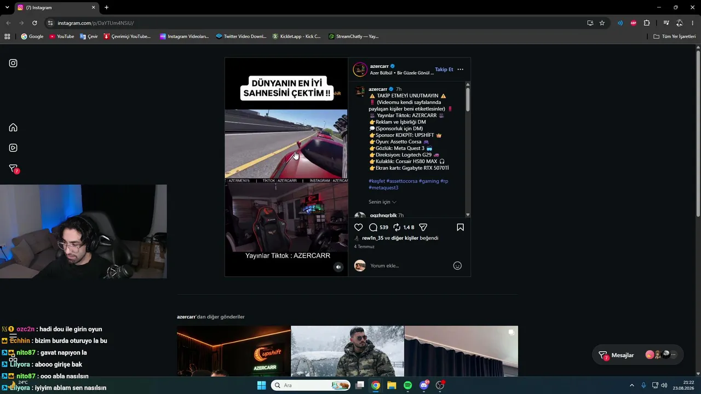Open the dark curtain post thumbnail
The width and height of the screenshot is (701, 394).
(461, 351)
